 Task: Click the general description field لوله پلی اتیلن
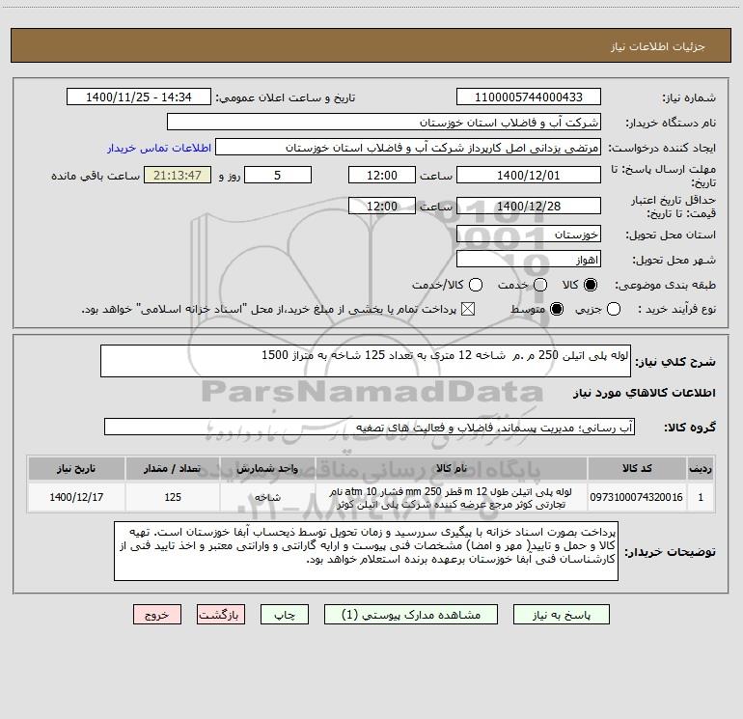366,361
